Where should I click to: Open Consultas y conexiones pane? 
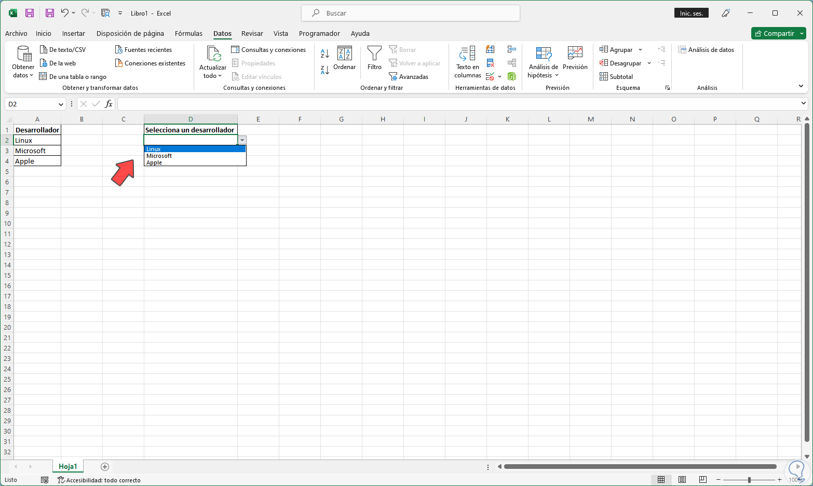coord(268,50)
